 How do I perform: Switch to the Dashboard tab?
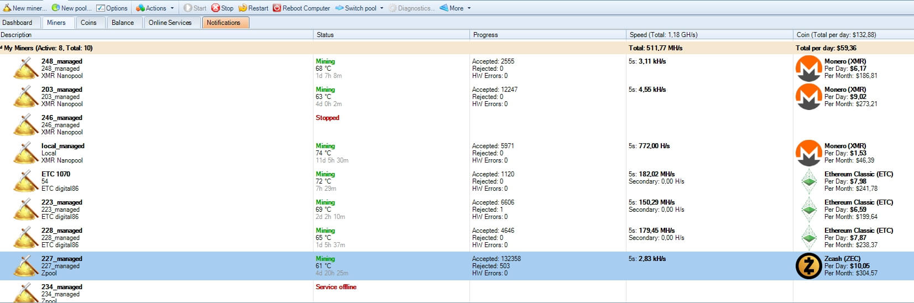[x=17, y=23]
